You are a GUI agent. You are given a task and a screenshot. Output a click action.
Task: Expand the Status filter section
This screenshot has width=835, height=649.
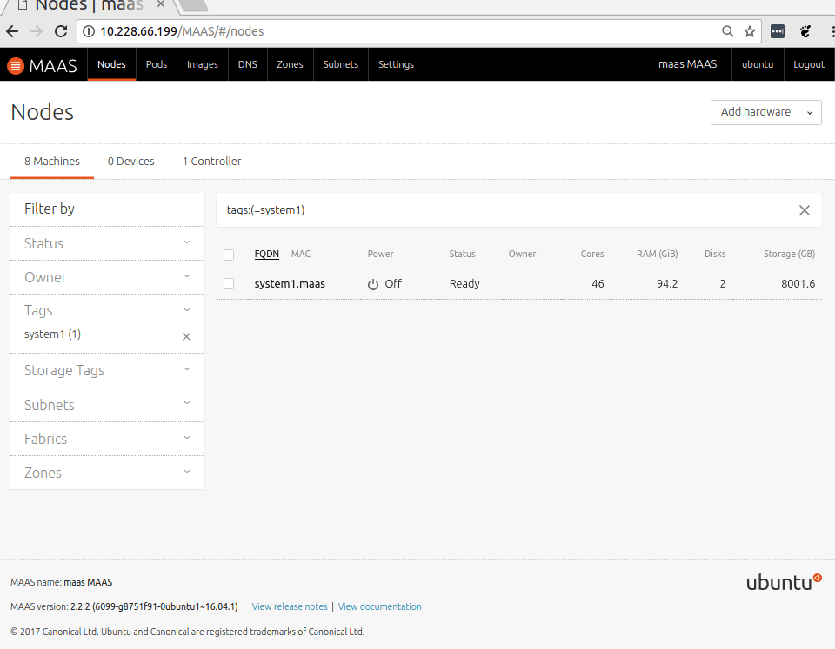point(107,243)
